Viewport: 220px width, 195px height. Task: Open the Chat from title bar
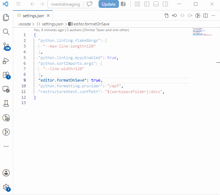coord(90,4)
